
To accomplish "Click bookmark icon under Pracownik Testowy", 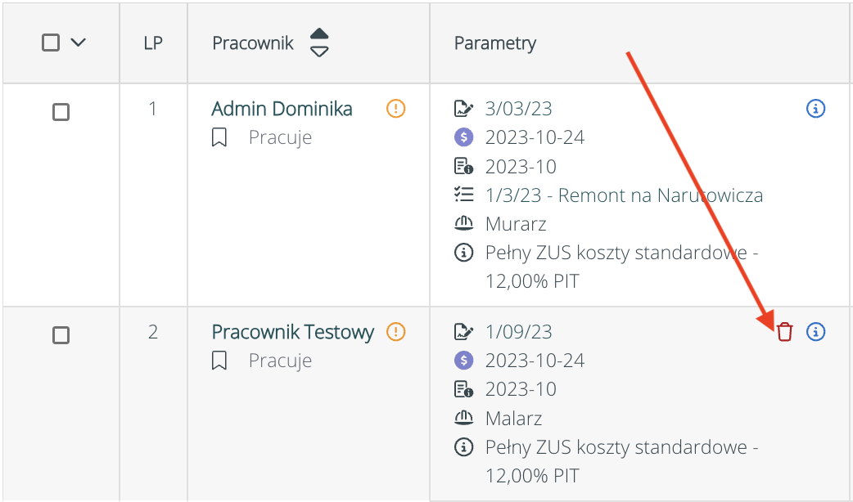I will tap(219, 361).
